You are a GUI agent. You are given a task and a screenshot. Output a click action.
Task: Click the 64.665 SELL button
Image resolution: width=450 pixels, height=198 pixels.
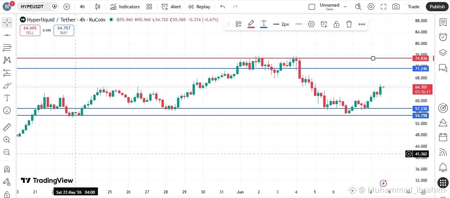pos(30,30)
